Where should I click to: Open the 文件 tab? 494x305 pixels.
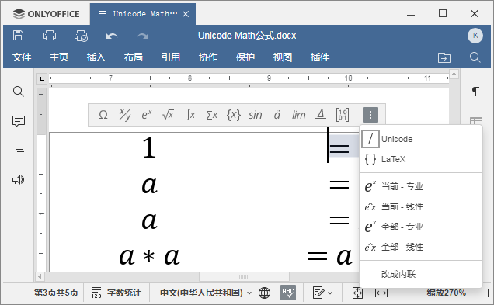pyautogui.click(x=22, y=57)
